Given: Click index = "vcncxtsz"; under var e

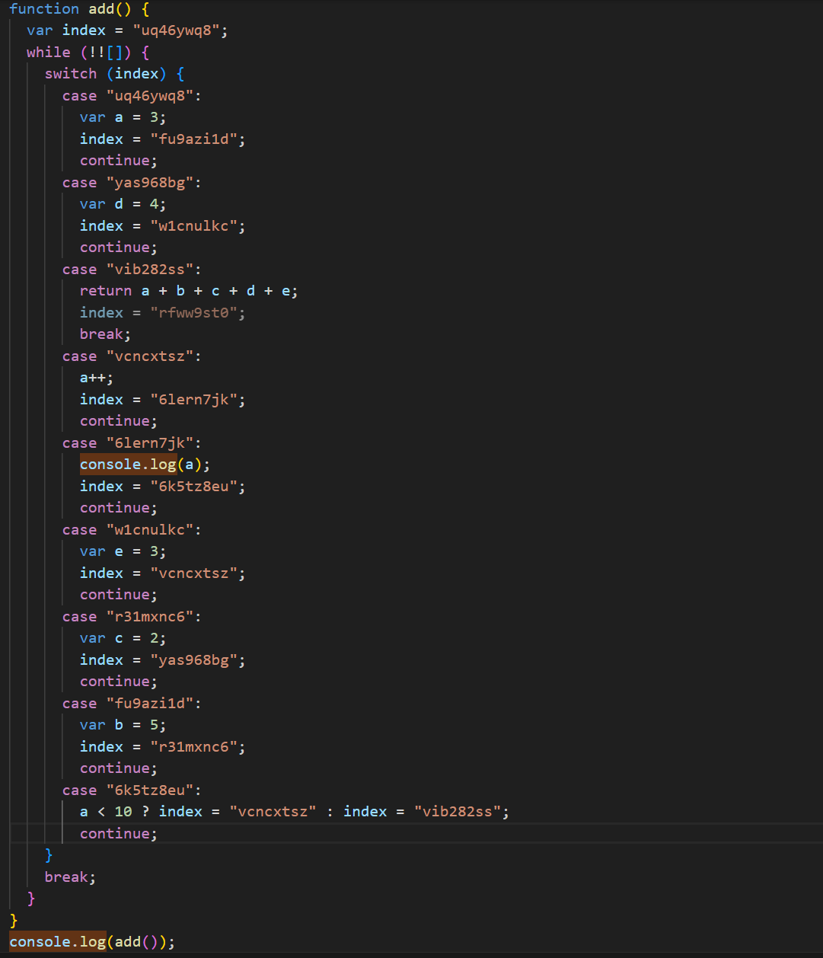Looking at the screenshot, I should (163, 573).
